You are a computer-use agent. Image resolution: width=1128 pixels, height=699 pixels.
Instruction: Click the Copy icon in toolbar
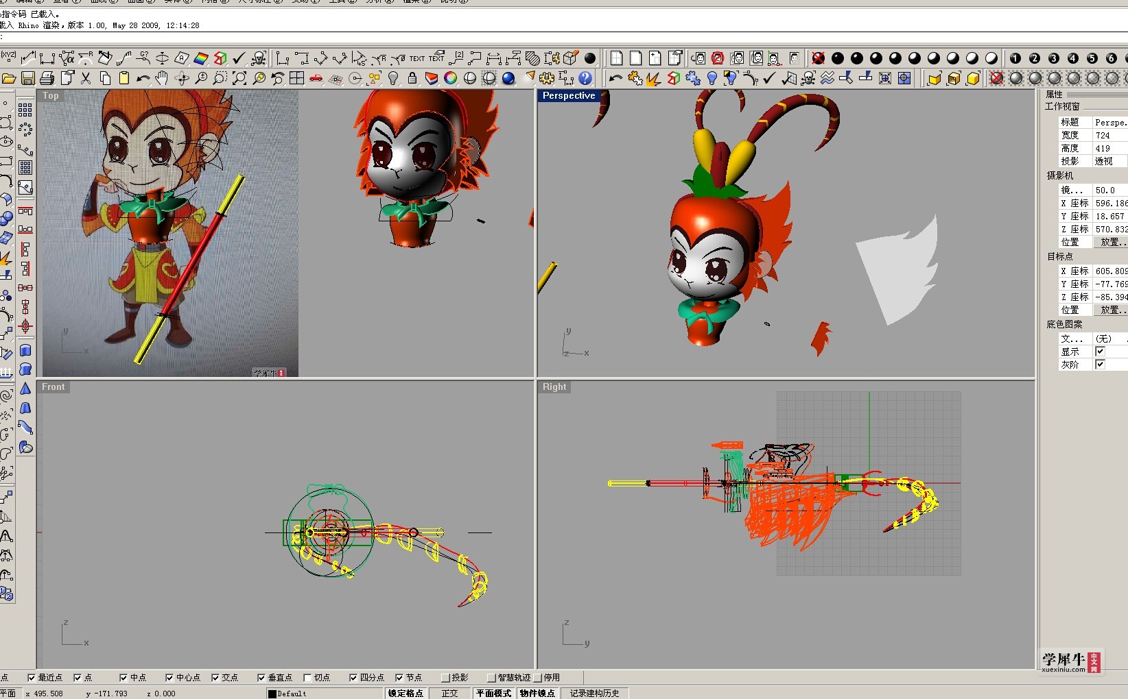(105, 78)
